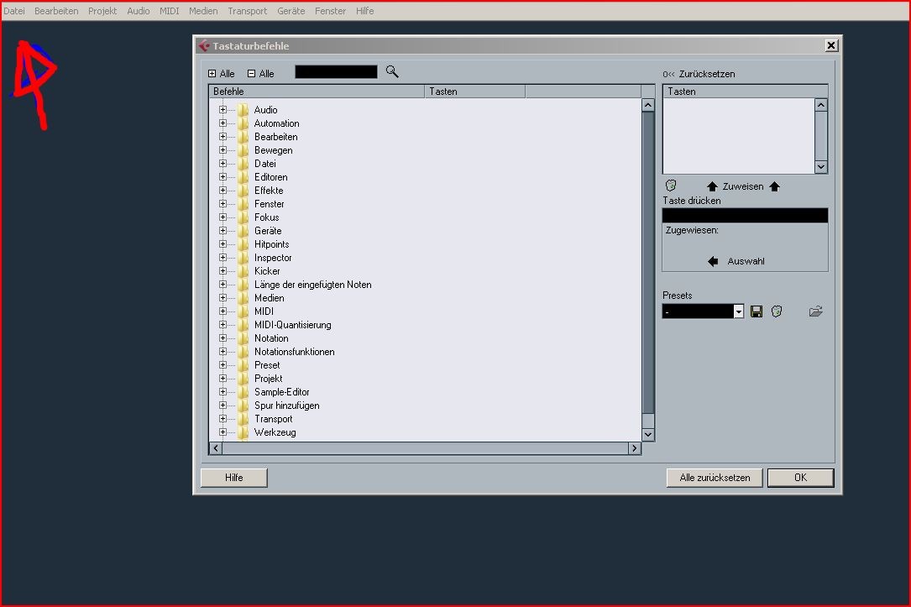Click the command list scroll up arrow
The width and height of the screenshot is (911, 607).
tap(648, 105)
